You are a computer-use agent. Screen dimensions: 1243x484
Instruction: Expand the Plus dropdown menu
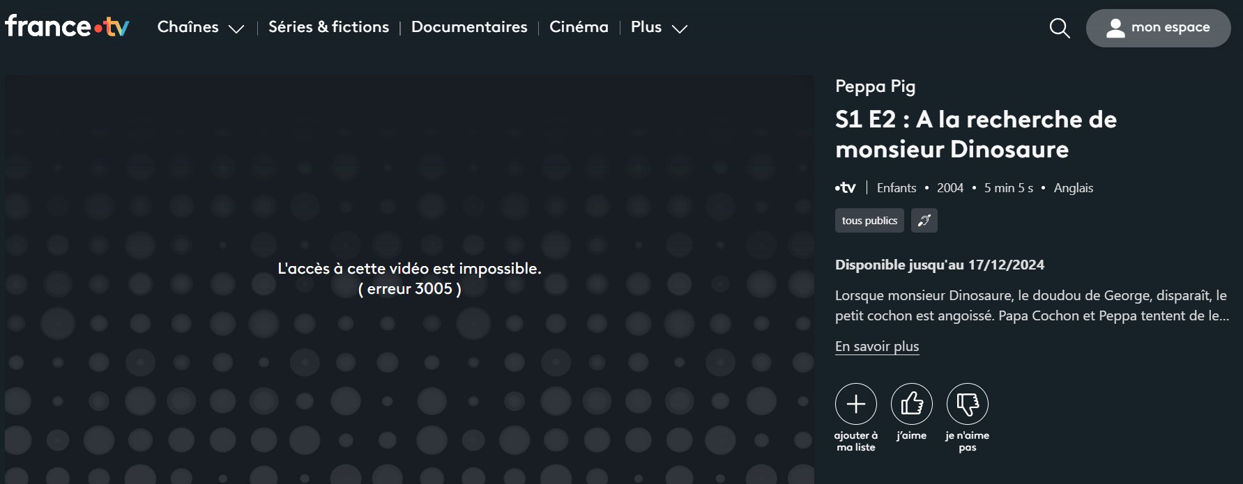click(659, 27)
